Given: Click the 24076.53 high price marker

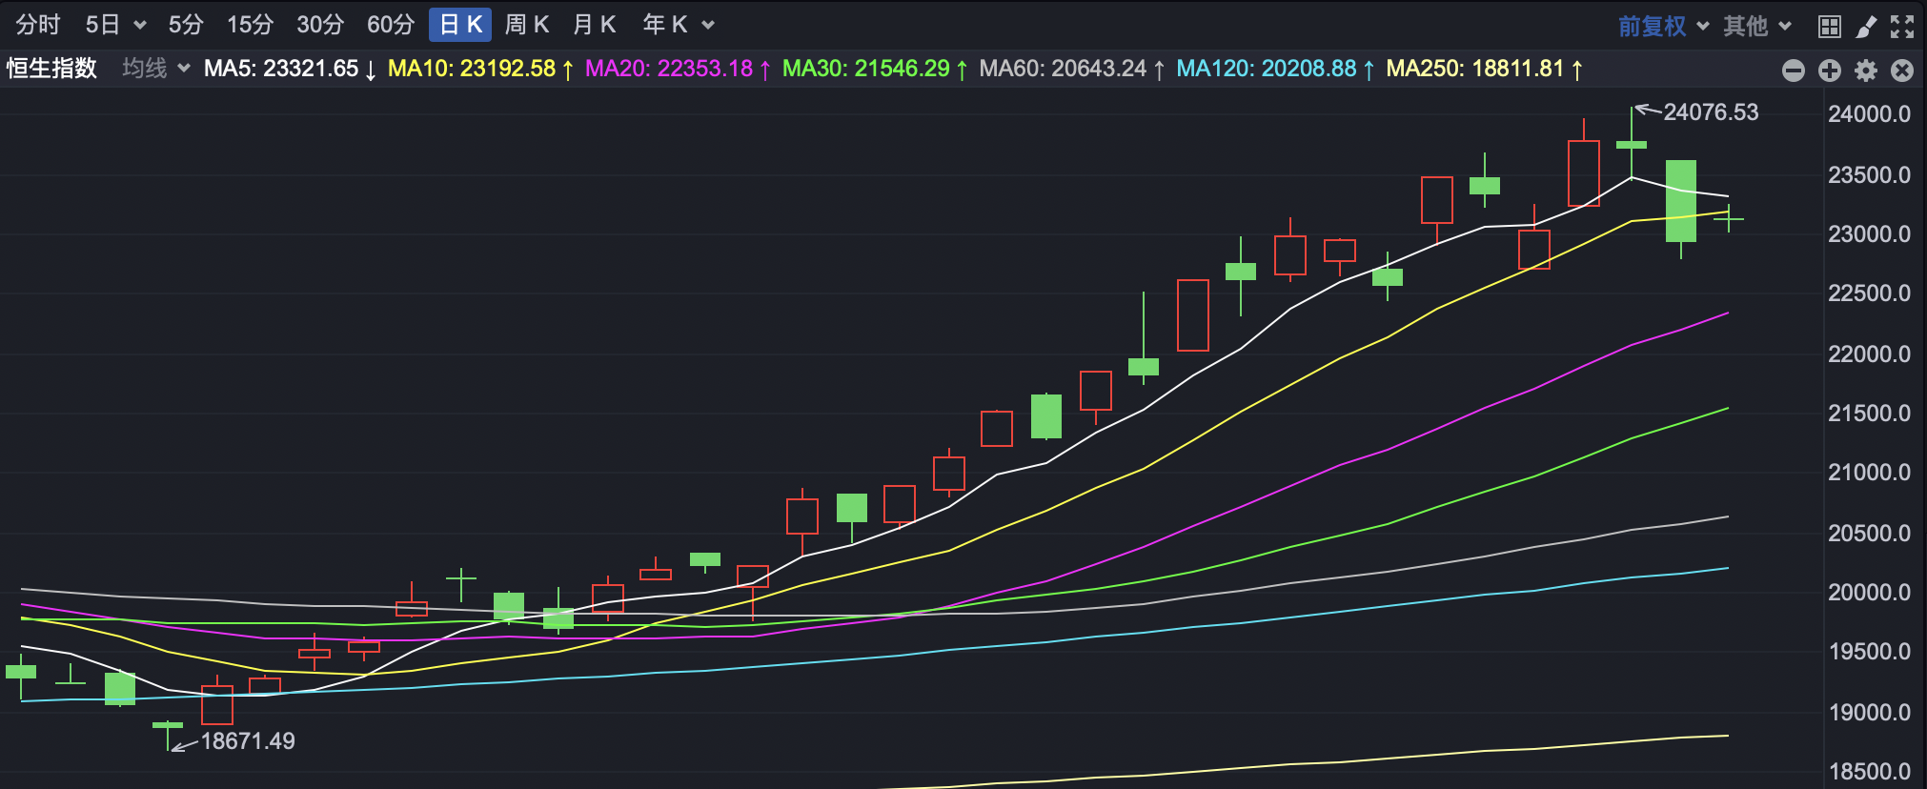Looking at the screenshot, I should click(1710, 112).
